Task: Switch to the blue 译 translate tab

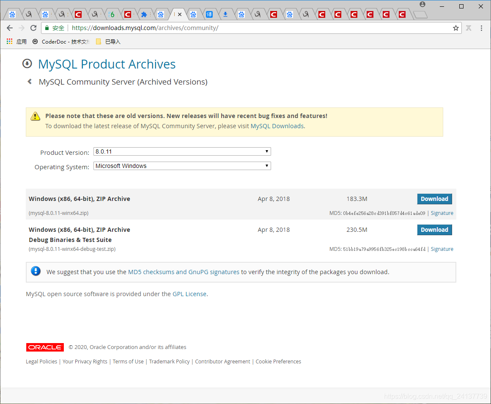Action: tap(209, 14)
